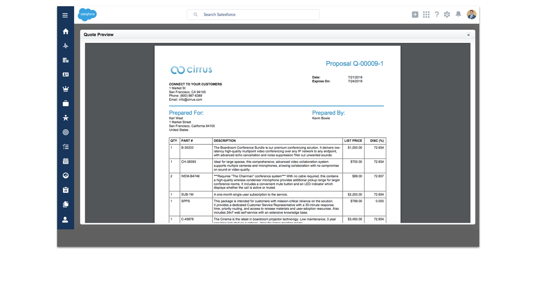Image resolution: width=536 pixels, height=285 pixels.
Task: Click the DESCRIPTION column header
Action: click(225, 141)
